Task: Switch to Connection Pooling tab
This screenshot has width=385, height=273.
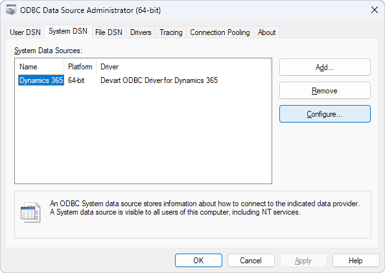Action: coord(220,32)
